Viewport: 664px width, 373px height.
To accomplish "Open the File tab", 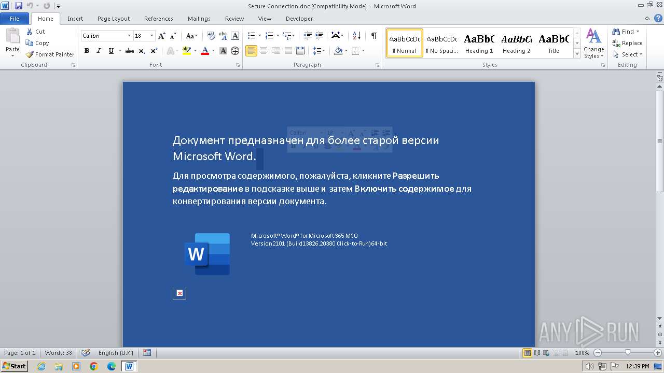I will click(x=15, y=19).
